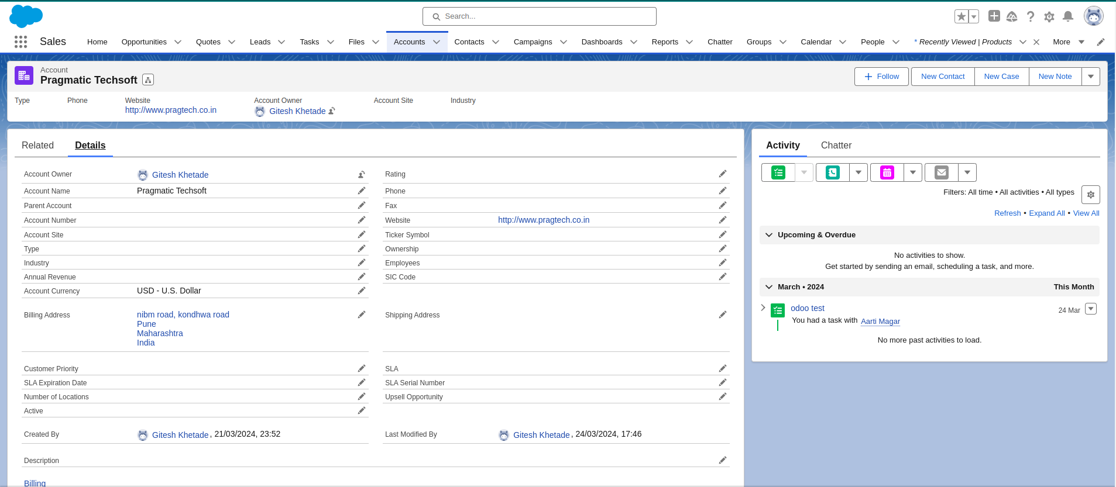The width and height of the screenshot is (1116, 487).
Task: Open the Global Actions plus icon
Action: 994,16
